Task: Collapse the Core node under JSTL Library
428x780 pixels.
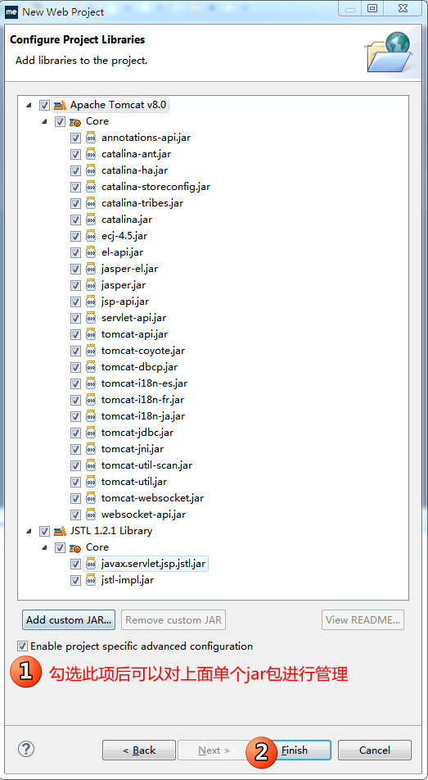Action: [44, 548]
